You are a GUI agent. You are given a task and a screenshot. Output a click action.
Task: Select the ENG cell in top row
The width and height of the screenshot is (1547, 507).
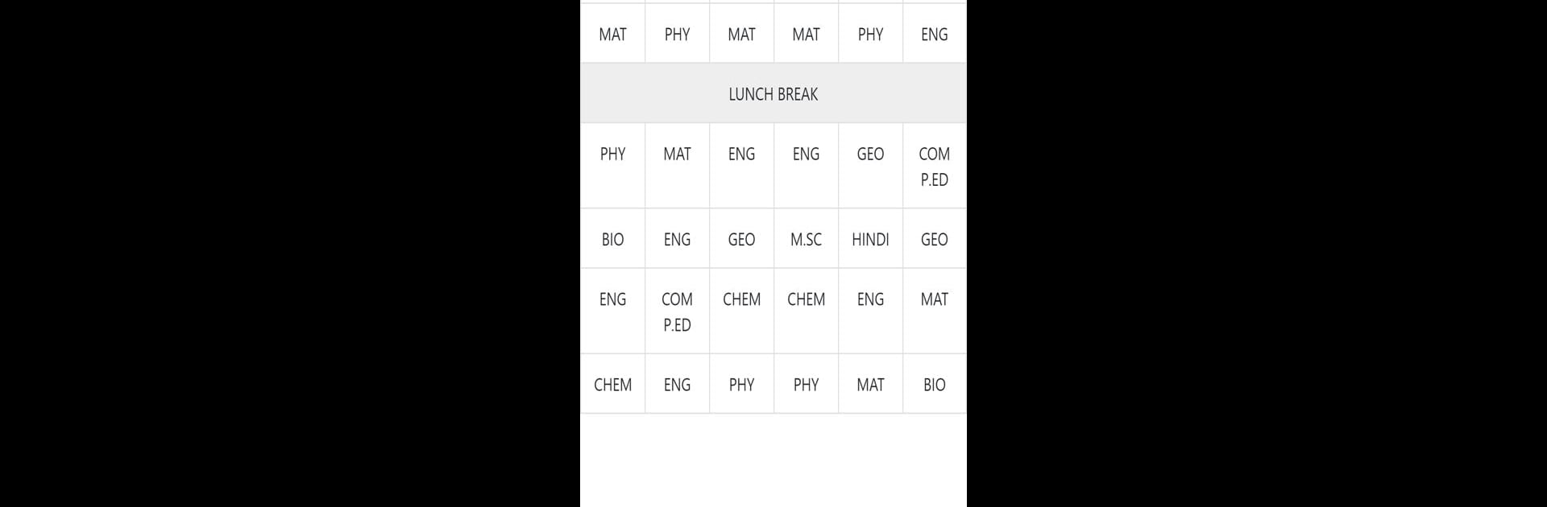tap(935, 34)
